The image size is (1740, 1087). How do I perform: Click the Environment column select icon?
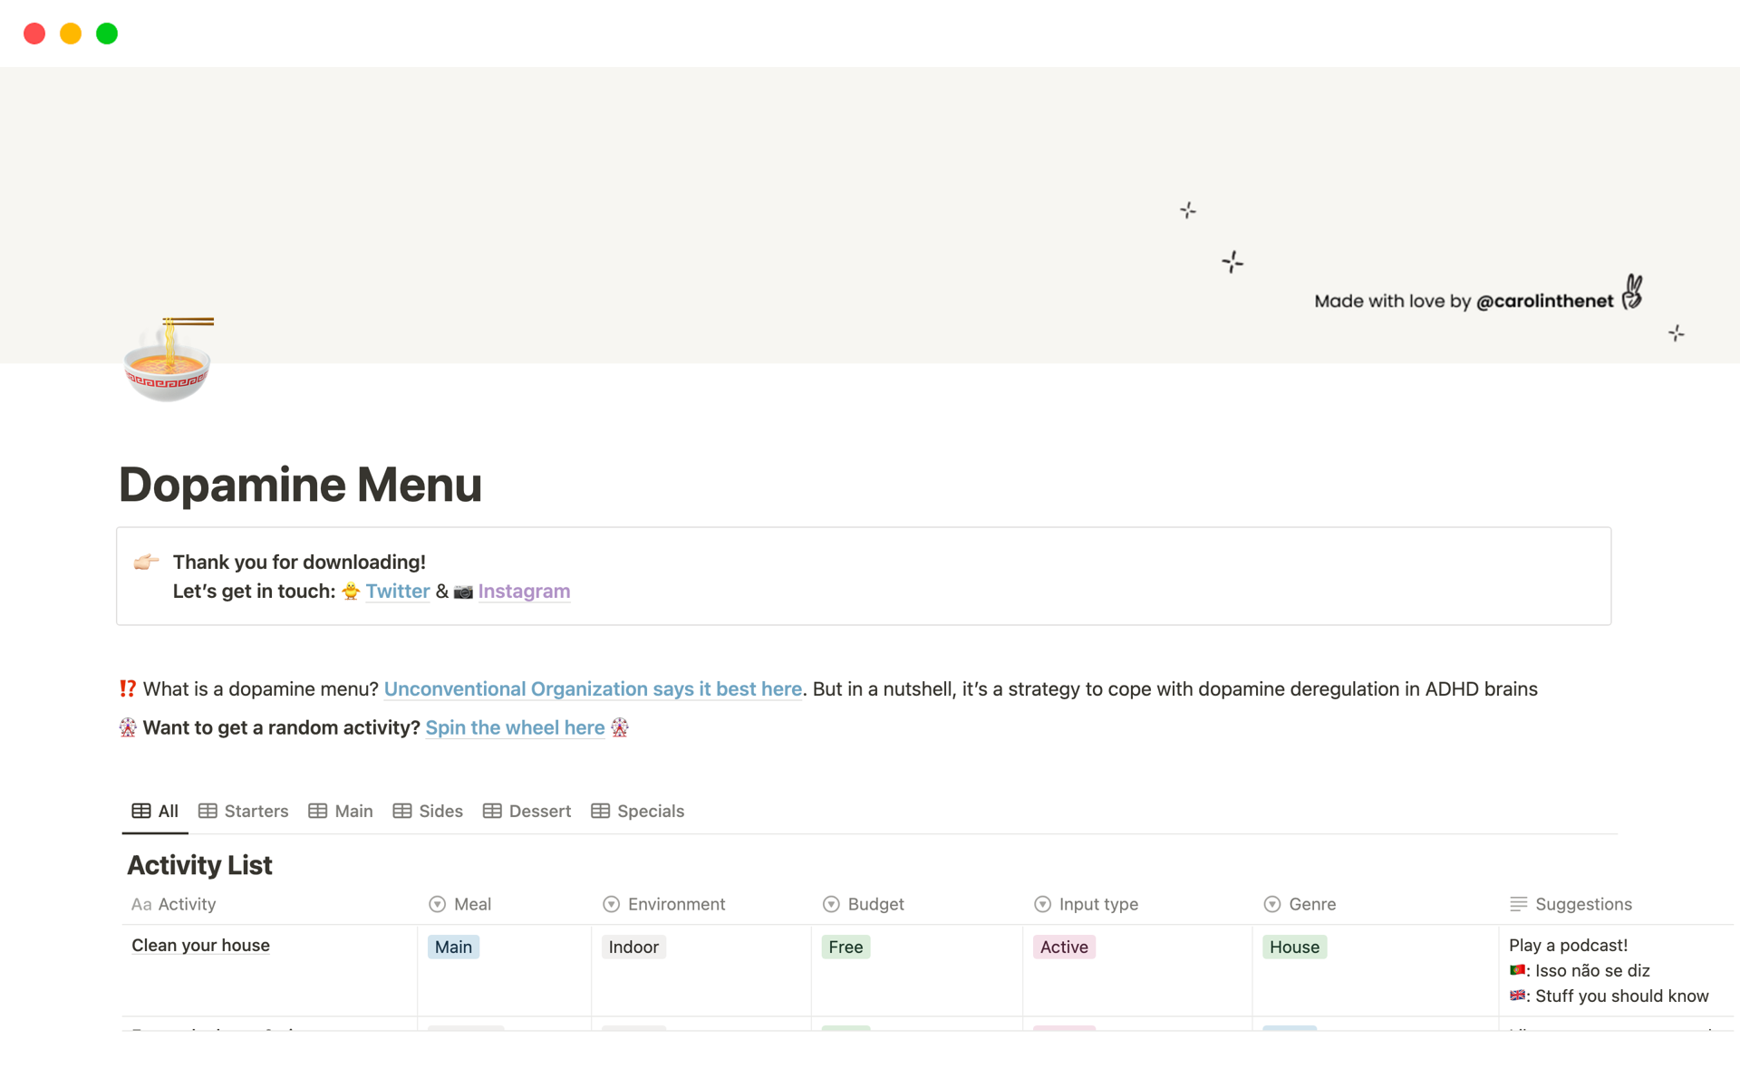611,904
